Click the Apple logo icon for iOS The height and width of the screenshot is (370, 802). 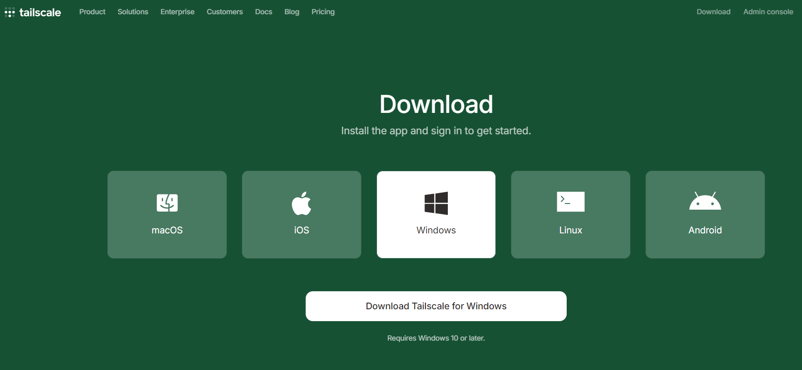(301, 203)
